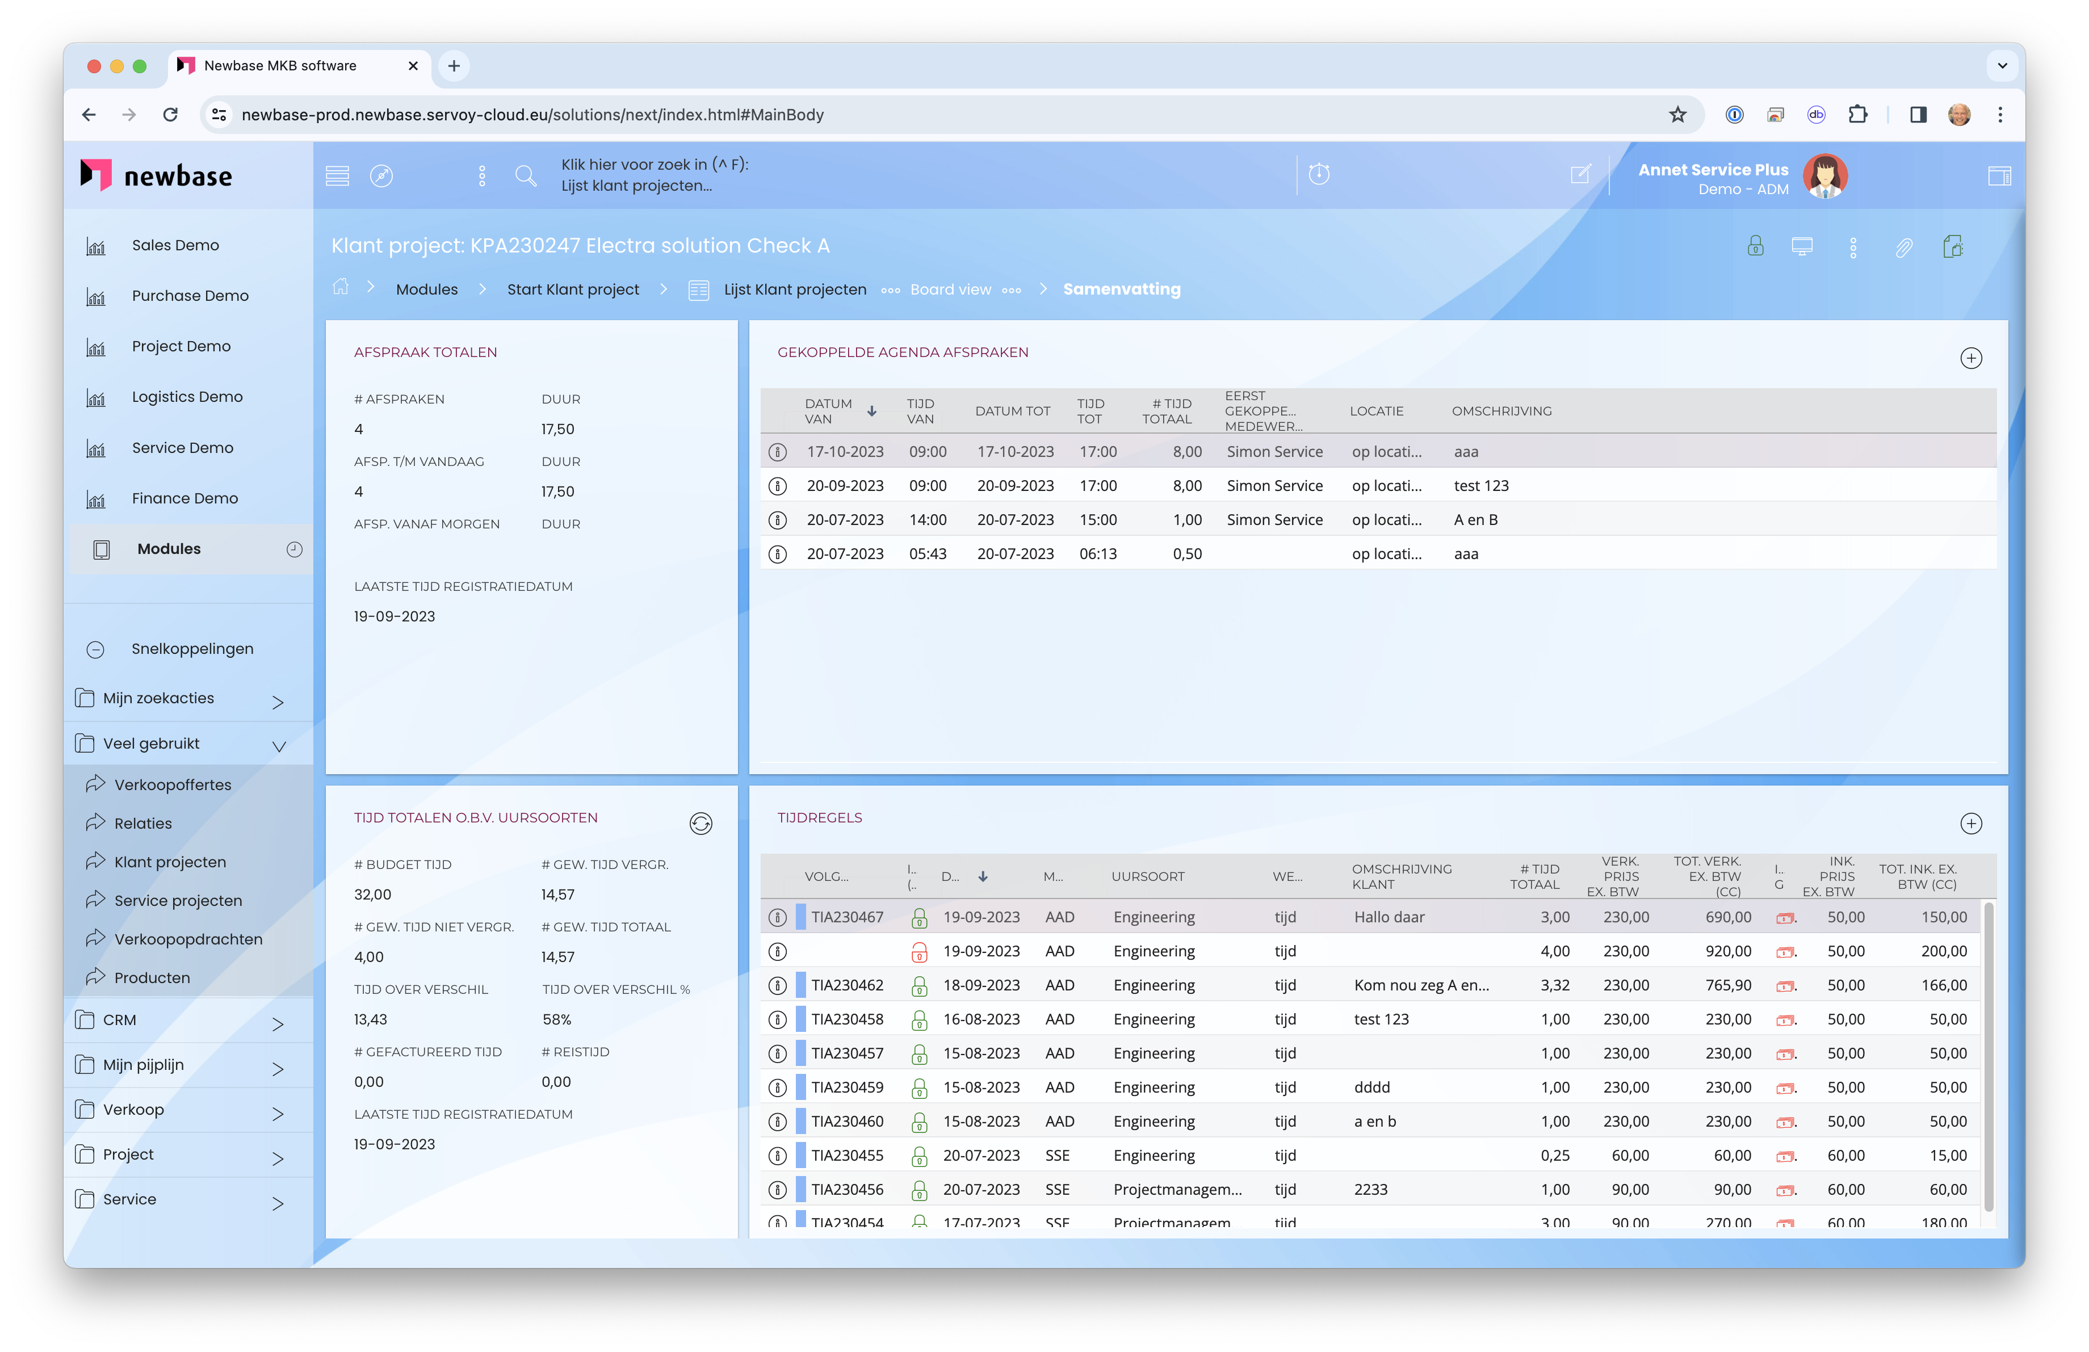2089x1352 pixels.
Task: Open Klant projecten shortcut link
Action: [x=169, y=862]
